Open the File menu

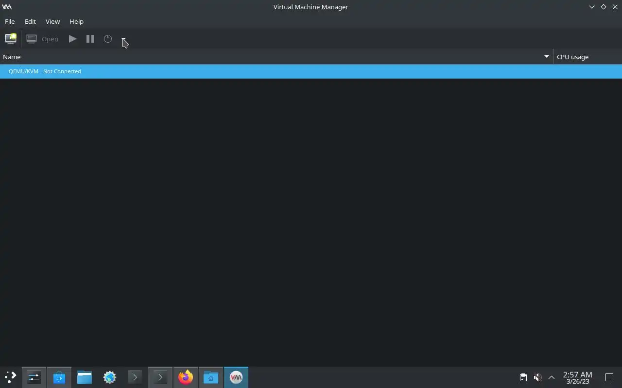pyautogui.click(x=10, y=21)
